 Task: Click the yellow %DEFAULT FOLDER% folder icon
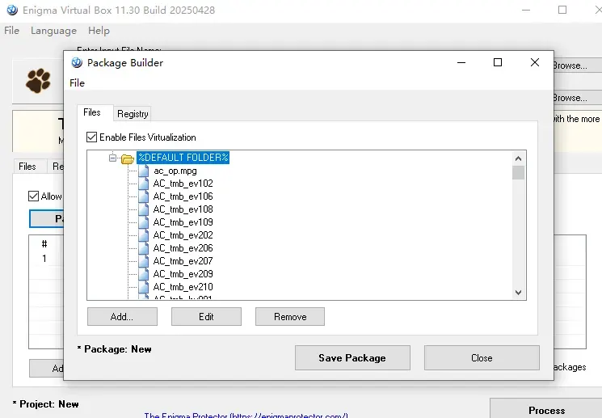128,158
